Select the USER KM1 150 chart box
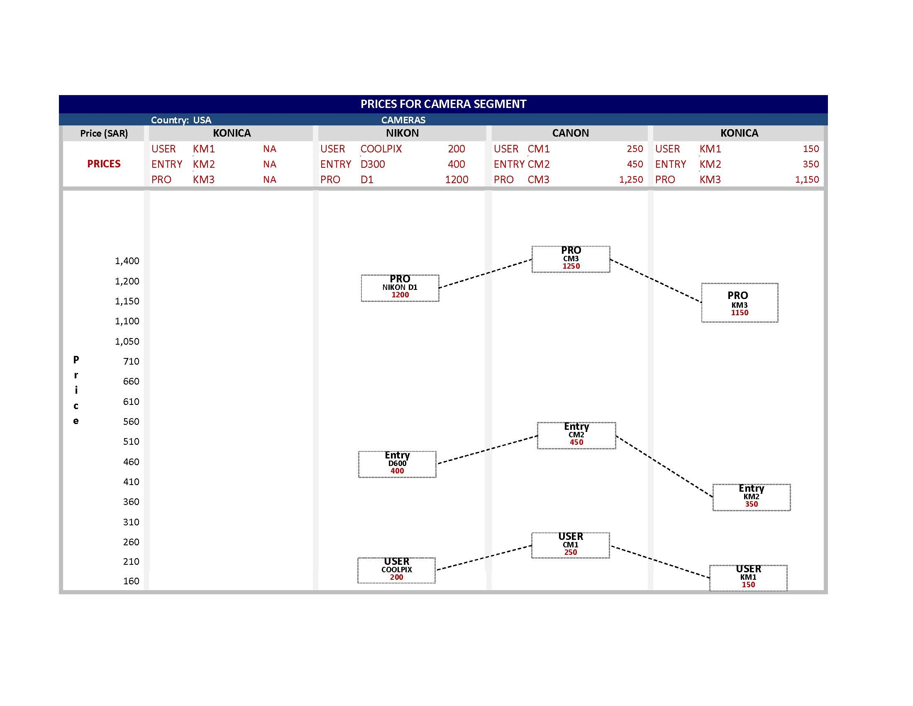This screenshot has width=913, height=706. (748, 578)
